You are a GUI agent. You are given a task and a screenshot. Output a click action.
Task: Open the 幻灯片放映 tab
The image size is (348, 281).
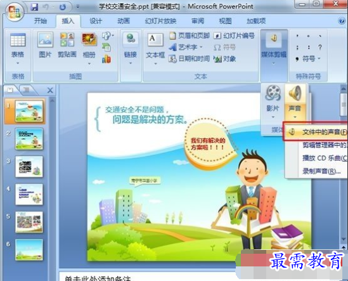pos(160,21)
